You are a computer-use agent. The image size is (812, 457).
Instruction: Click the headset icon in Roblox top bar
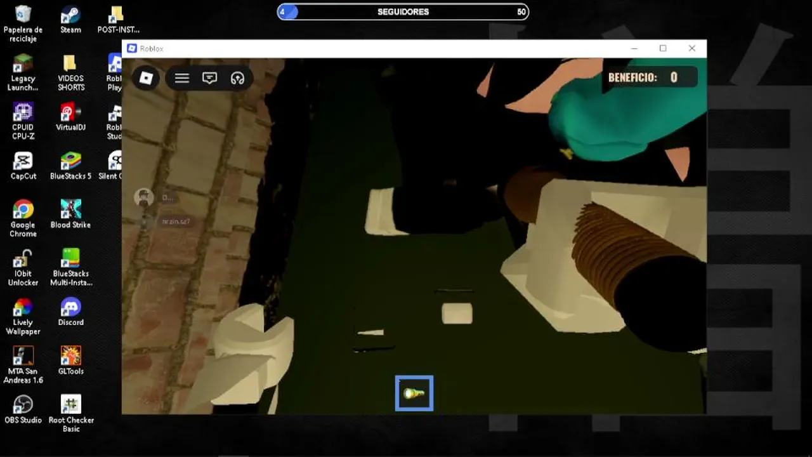[237, 78]
